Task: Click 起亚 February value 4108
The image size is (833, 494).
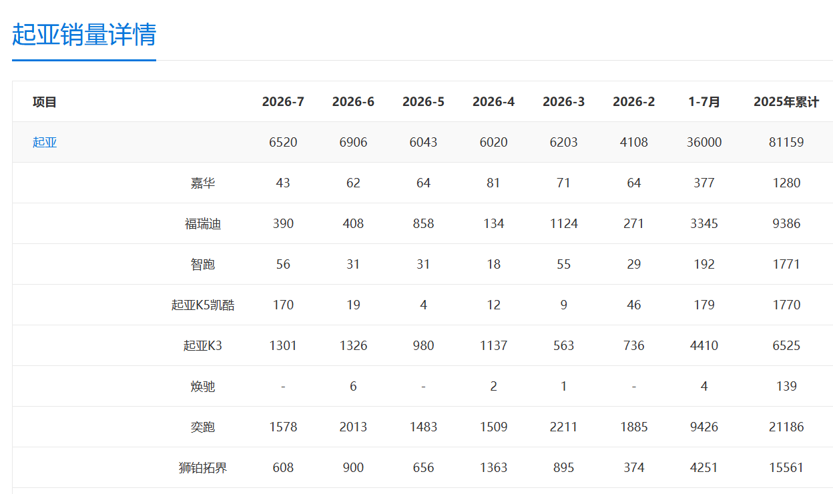Action: [633, 142]
